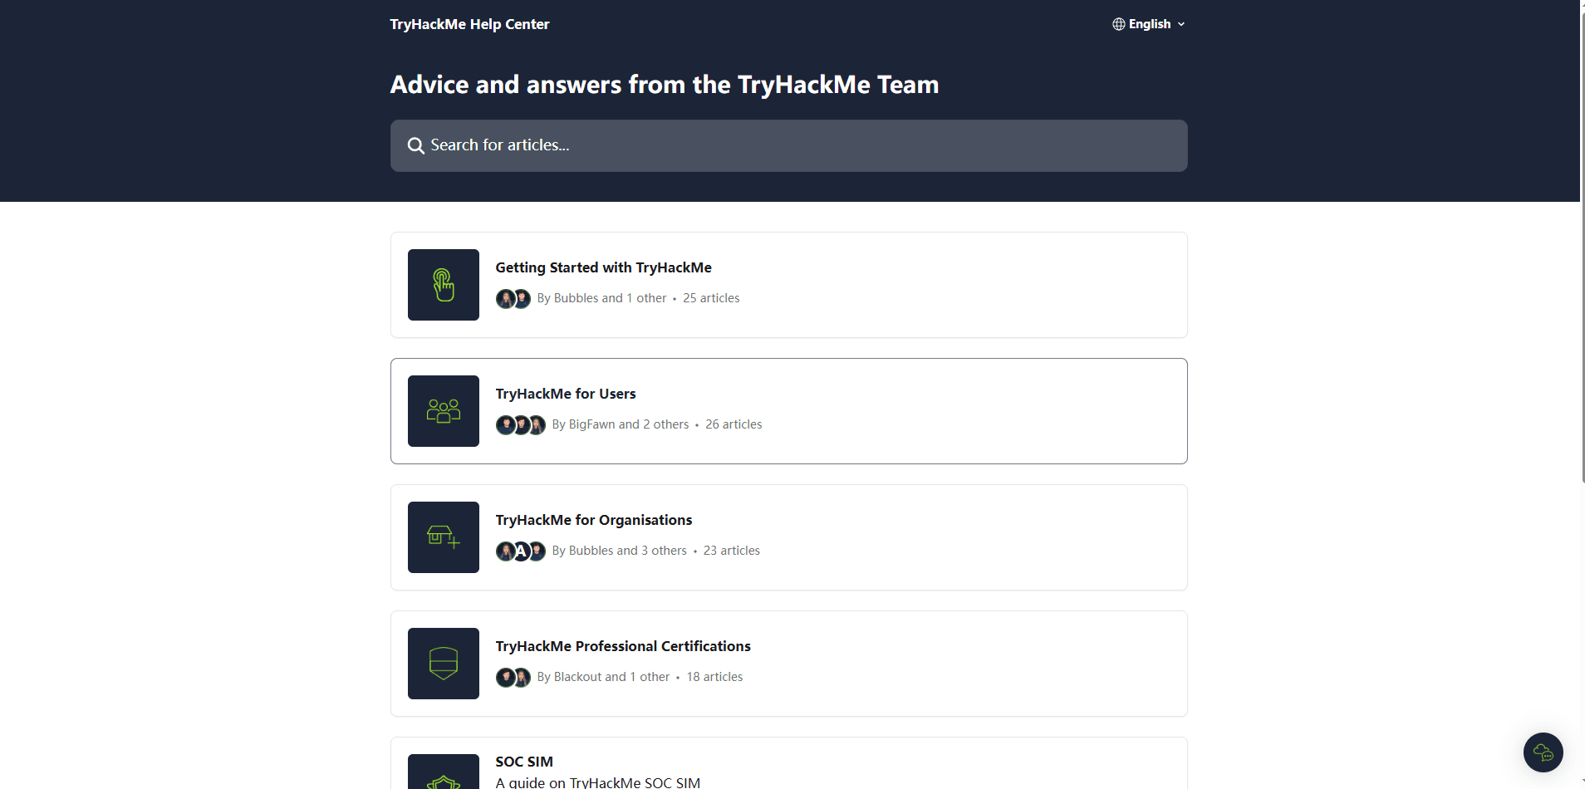Image resolution: width=1585 pixels, height=789 pixels.
Task: Open Getting Started with TryHackMe collection
Action: coord(603,267)
